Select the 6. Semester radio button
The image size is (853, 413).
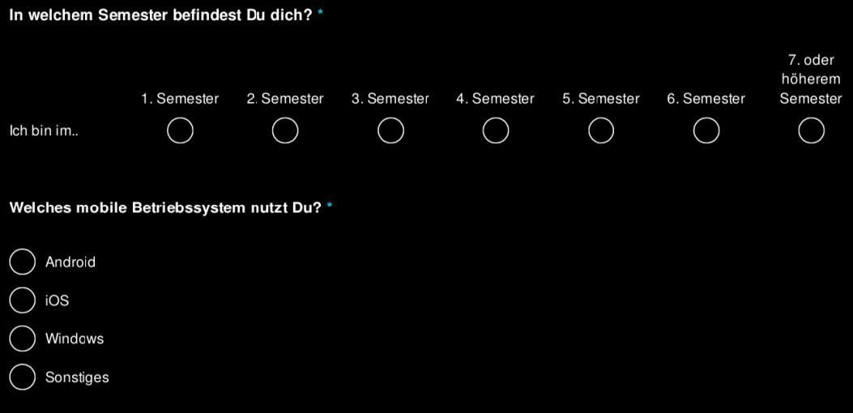pos(706,130)
